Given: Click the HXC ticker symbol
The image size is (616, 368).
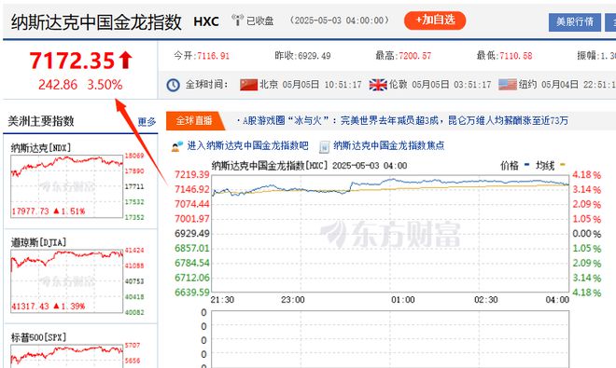Looking at the screenshot, I should [206, 21].
